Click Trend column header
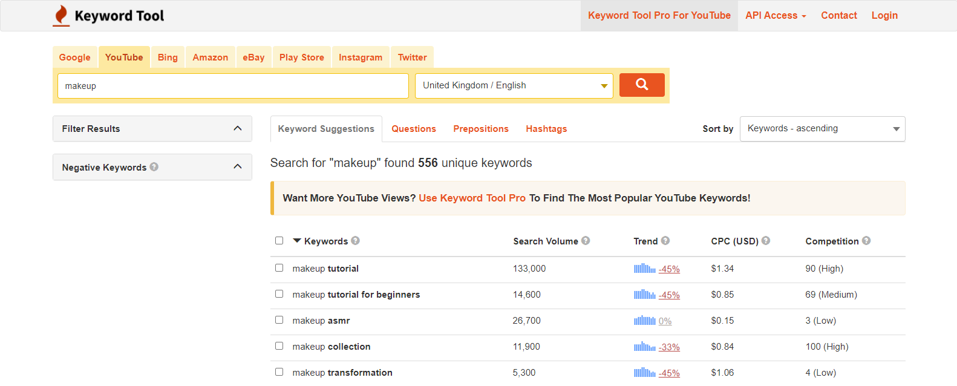 tap(645, 241)
